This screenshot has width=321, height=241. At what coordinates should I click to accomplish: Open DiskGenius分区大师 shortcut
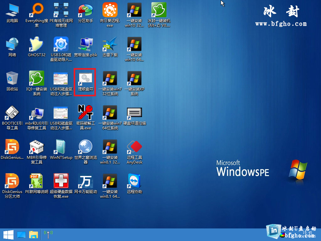[12, 186]
